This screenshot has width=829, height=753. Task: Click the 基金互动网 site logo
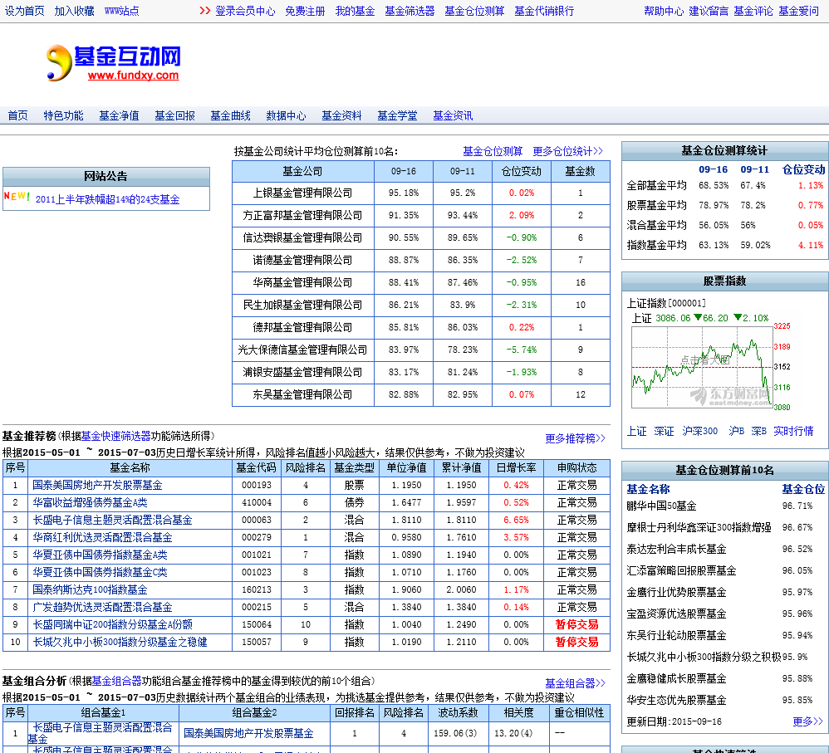tap(114, 63)
